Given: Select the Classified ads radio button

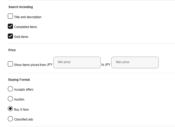Looking at the screenshot, I should coord(10,119).
